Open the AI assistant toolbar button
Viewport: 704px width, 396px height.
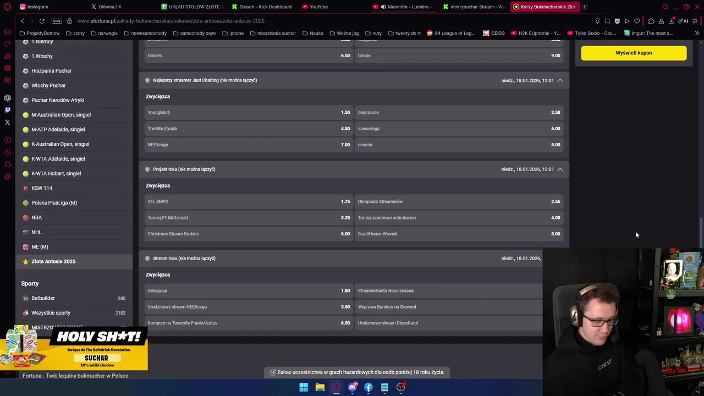pos(683,21)
